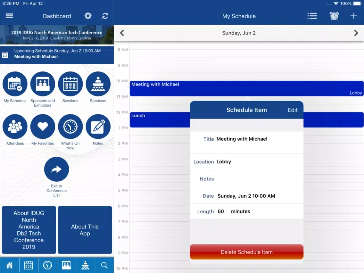Tap the exhibitor booth icon in bottom bar
Viewport: 364px width, 273px height.
[x=66, y=265]
